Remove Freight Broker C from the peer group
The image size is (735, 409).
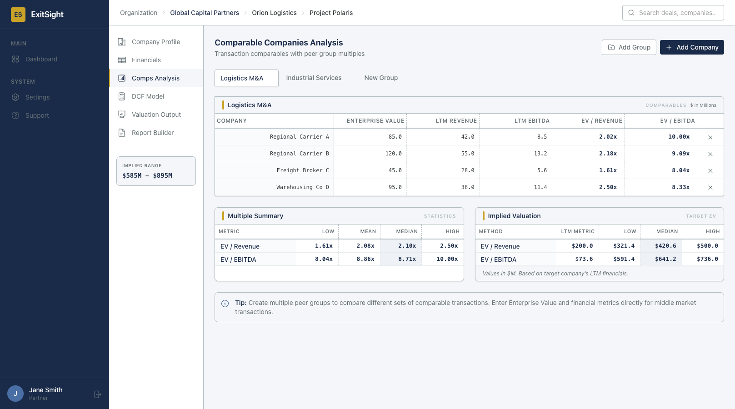point(710,170)
